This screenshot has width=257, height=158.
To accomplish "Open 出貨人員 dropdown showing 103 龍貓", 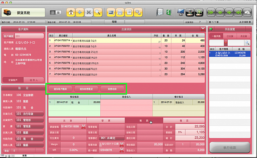I will pyautogui.click(x=29, y=132).
